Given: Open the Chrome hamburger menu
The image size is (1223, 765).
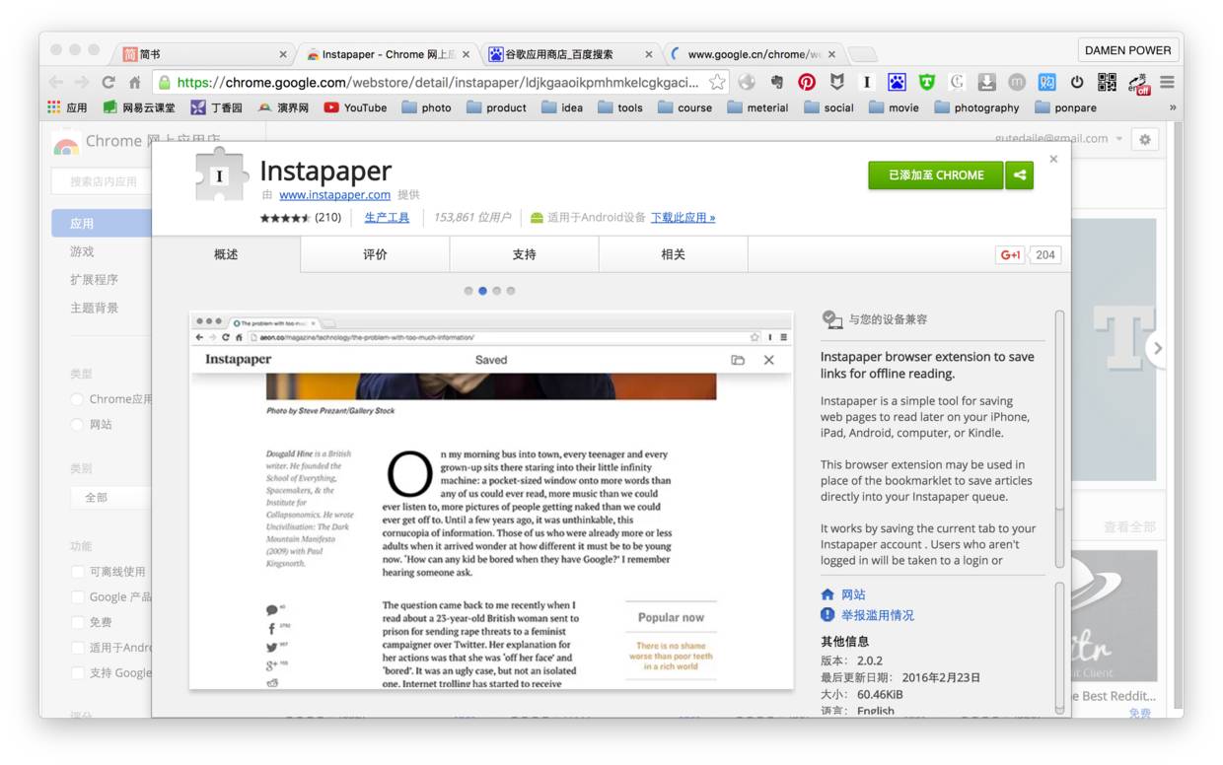Looking at the screenshot, I should 1167,82.
